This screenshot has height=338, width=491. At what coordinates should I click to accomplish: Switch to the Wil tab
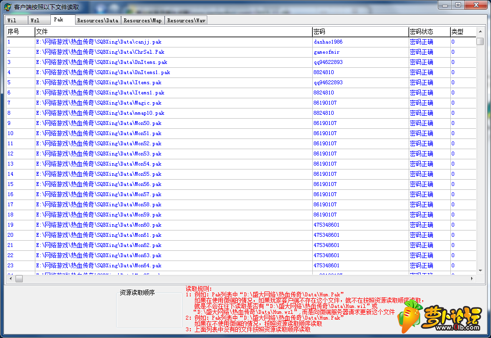pyautogui.click(x=16, y=20)
